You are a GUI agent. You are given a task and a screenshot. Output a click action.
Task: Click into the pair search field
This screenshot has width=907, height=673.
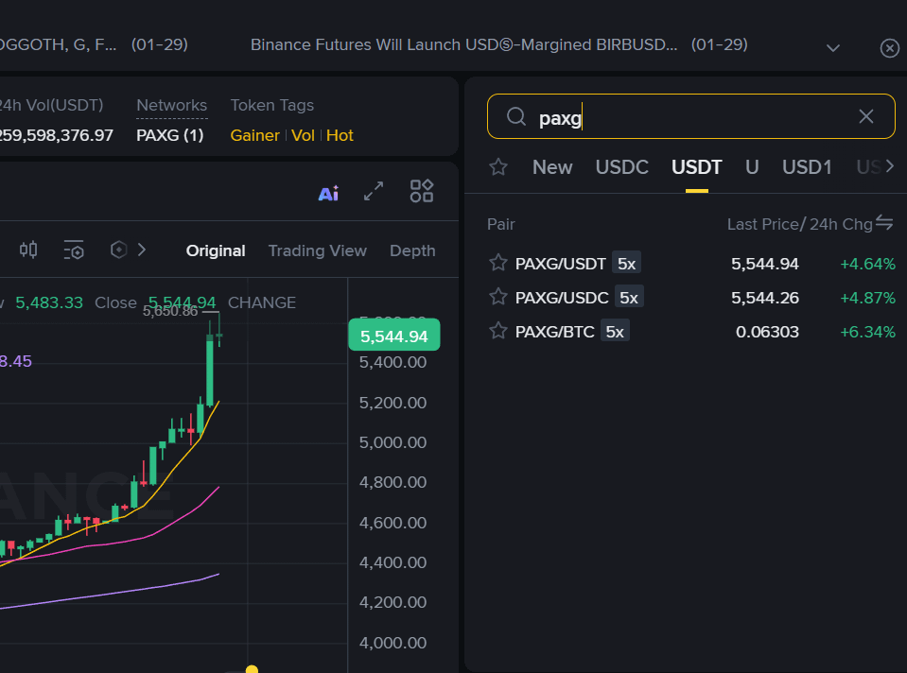[x=690, y=117]
